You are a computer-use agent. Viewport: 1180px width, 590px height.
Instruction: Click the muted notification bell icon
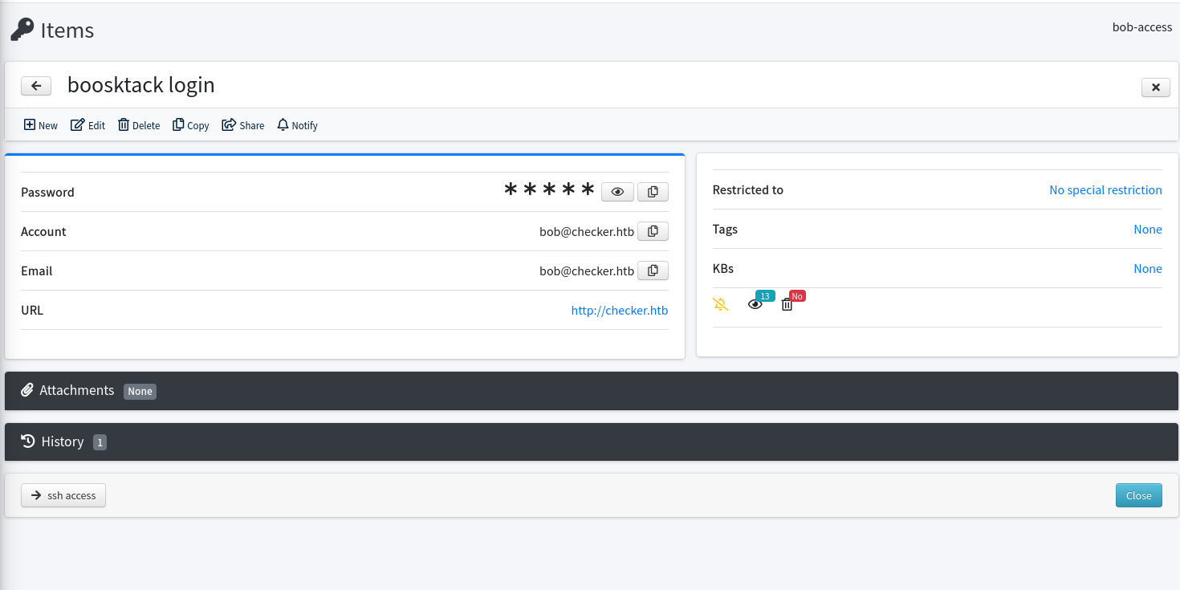721,304
